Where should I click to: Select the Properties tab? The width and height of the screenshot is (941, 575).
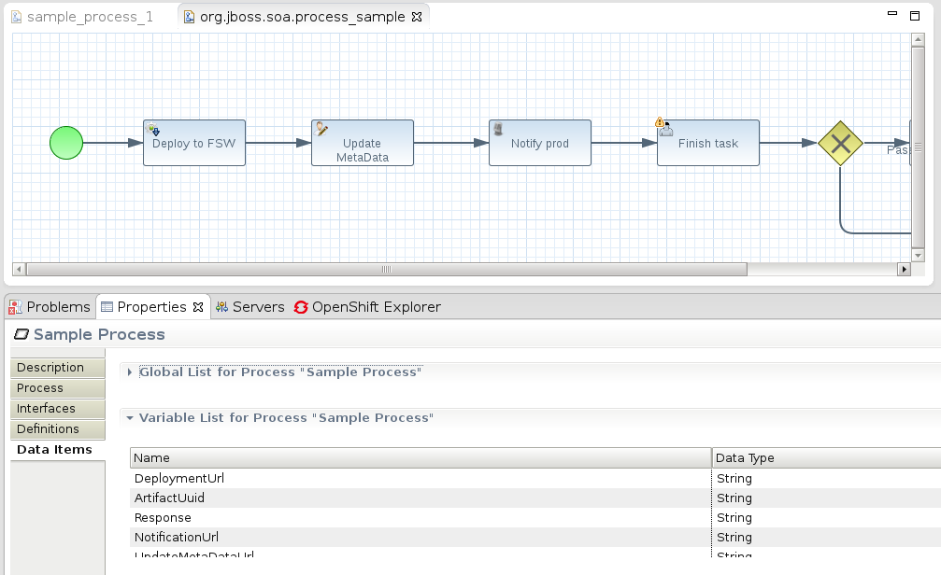[x=151, y=307]
